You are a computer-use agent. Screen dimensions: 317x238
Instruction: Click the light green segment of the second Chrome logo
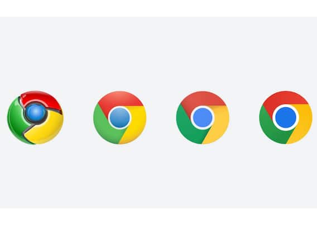coord(103,127)
